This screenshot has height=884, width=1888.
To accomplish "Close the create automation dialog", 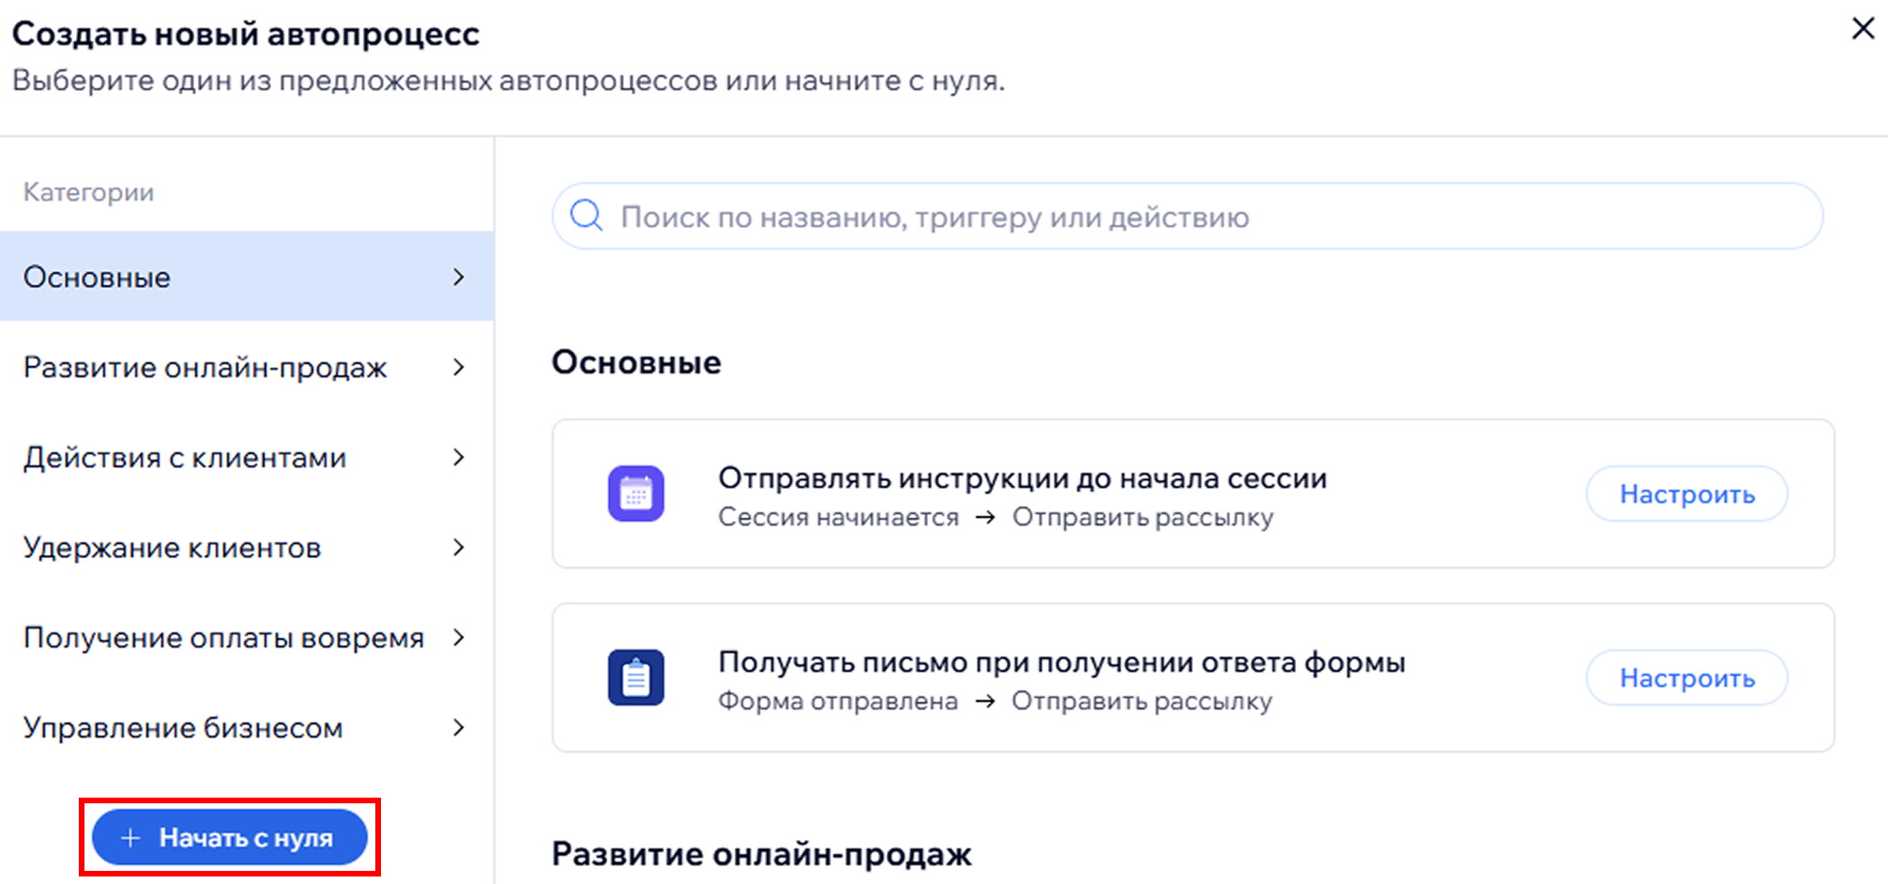I will point(1863,29).
